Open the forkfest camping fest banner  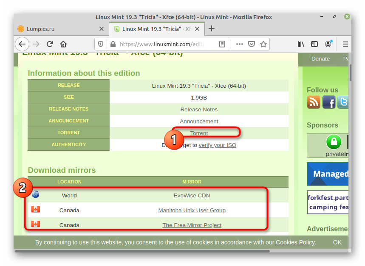click(328, 202)
